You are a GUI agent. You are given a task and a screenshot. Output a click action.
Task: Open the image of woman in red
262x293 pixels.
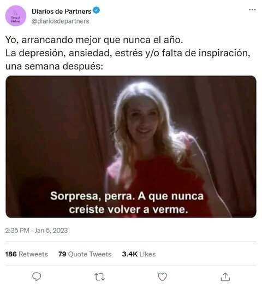pyautogui.click(x=131, y=146)
